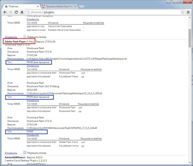
Task: Click the AdobeAAMDetect plugin heading
Action: [15, 157]
